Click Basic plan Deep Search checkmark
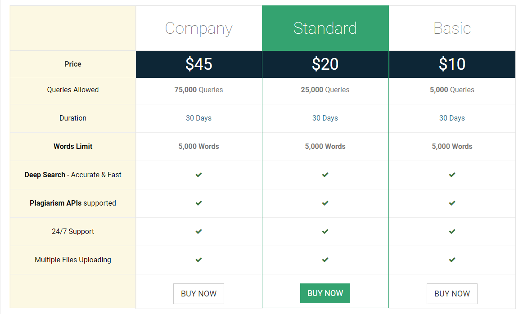523x314 pixels. (452, 175)
